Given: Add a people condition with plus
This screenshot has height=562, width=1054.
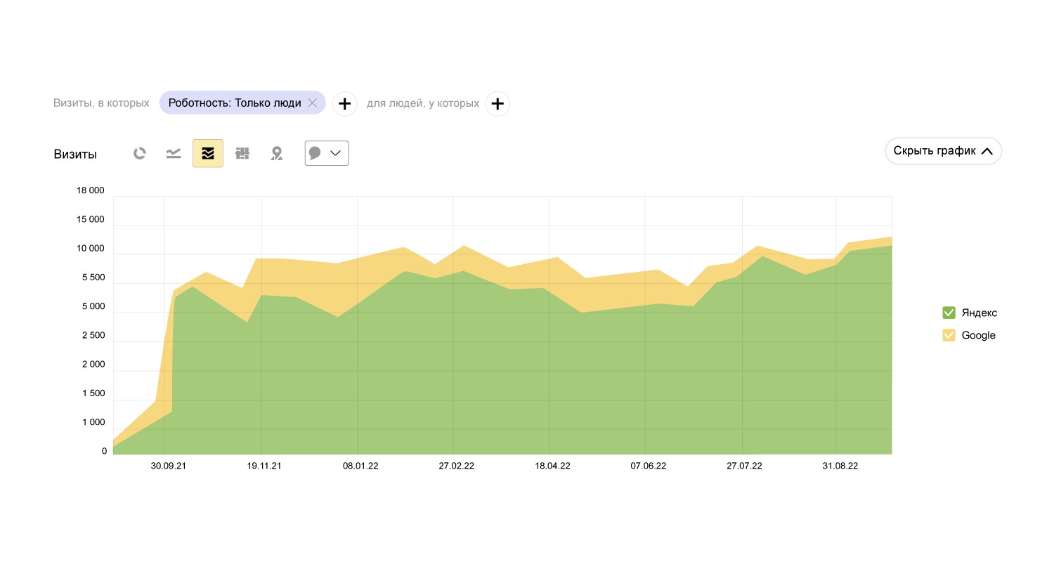Looking at the screenshot, I should (497, 104).
